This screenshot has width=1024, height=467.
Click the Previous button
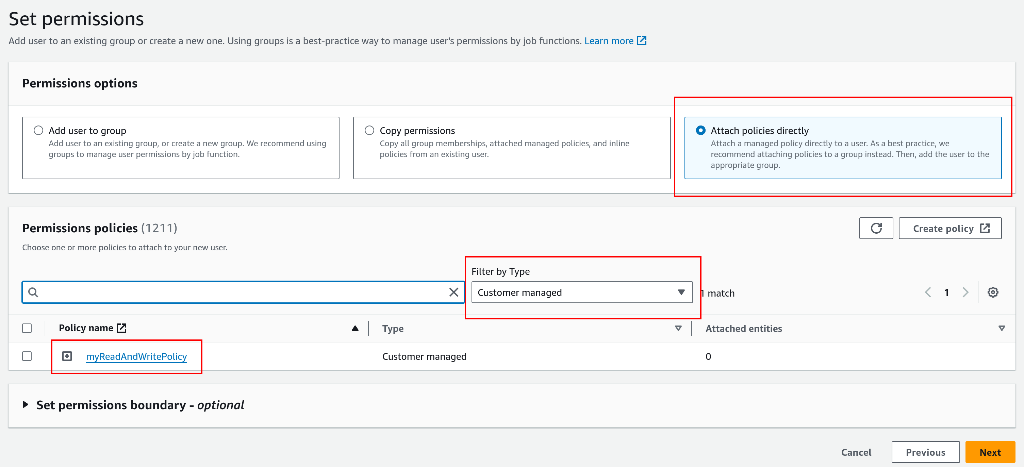[925, 452]
